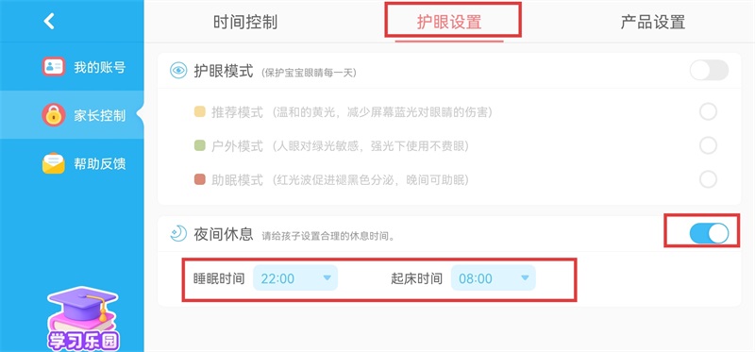The height and width of the screenshot is (352, 755).
Task: Open the 我的账号 account card icon
Action: [x=54, y=67]
